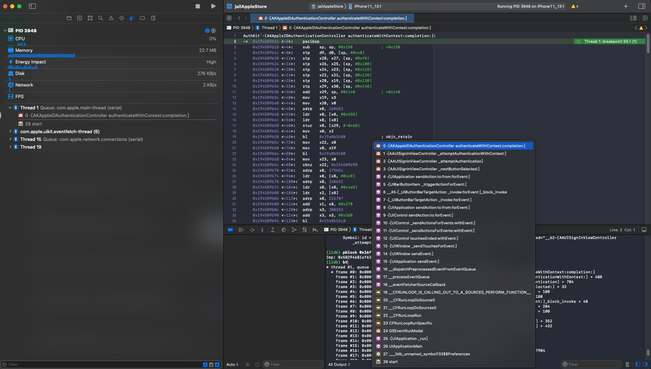Click the Step Into debug button
Screen dimensions: 651x369
262,230
